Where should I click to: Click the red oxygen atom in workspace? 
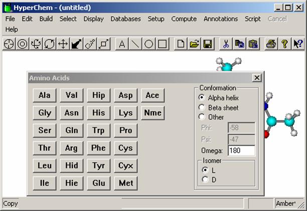pyautogui.click(x=267, y=134)
